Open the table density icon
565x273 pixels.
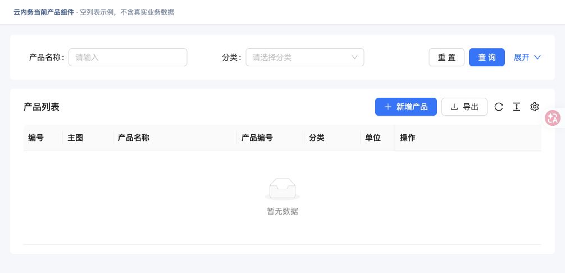coord(516,107)
